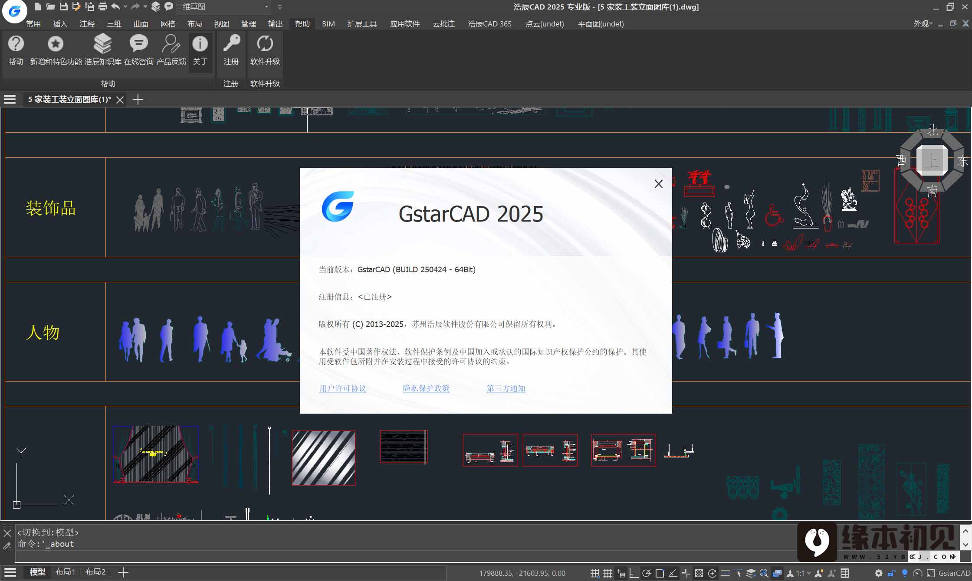Toggle object snap tracking in status bar
Image resolution: width=972 pixels, height=581 pixels.
click(x=673, y=573)
